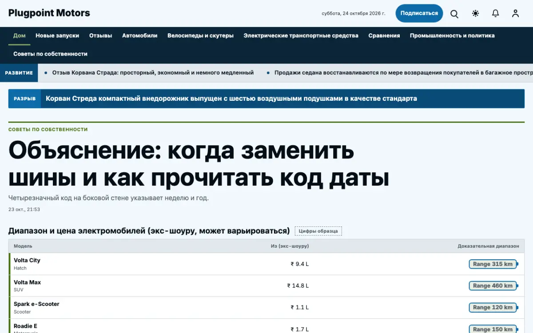Screen dimensions: 533x333
Task: Open notifications bell icon
Action: [x=496, y=13]
